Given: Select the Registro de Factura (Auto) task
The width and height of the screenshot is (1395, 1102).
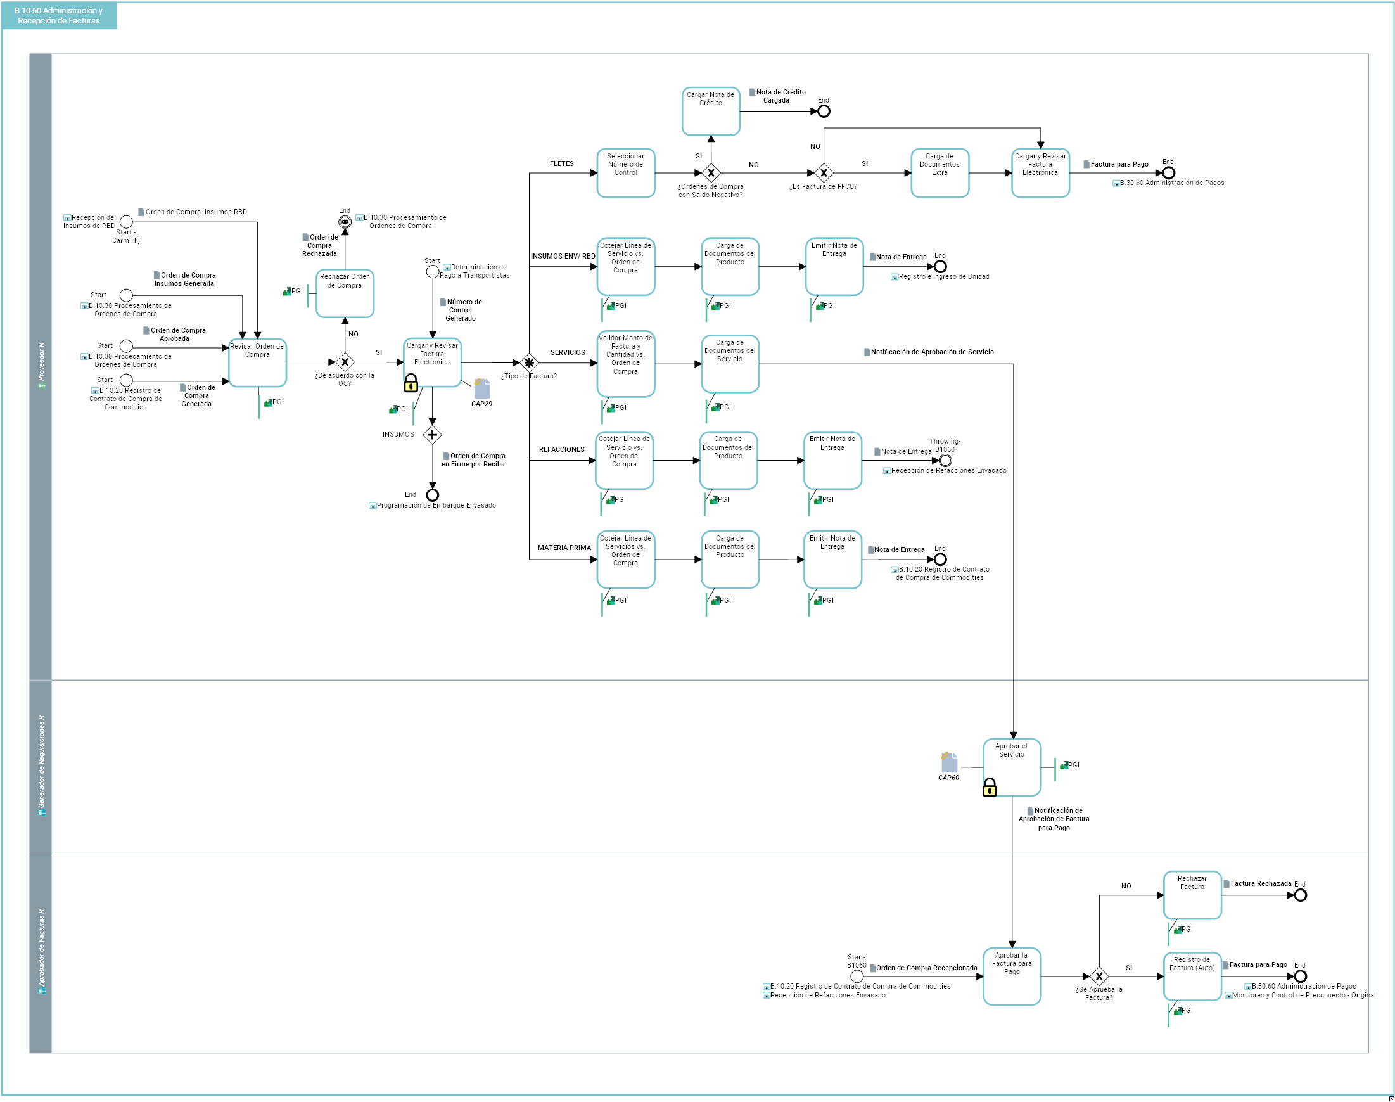Looking at the screenshot, I should [1192, 976].
